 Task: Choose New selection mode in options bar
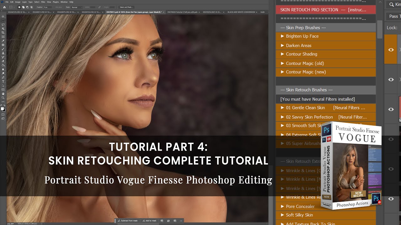[x=19, y=7]
